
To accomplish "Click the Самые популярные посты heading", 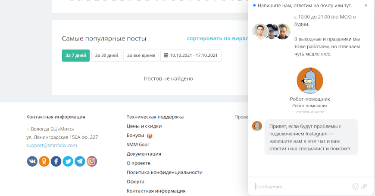I will coord(104,38).
